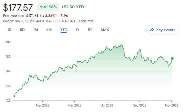Click the red pre-market down arrow

tap(43, 16)
